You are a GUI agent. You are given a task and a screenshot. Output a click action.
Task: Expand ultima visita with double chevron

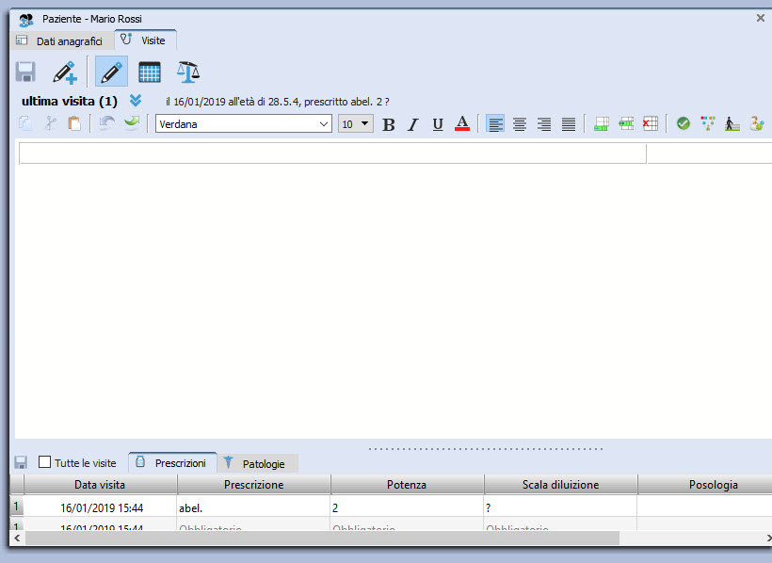[x=136, y=101]
